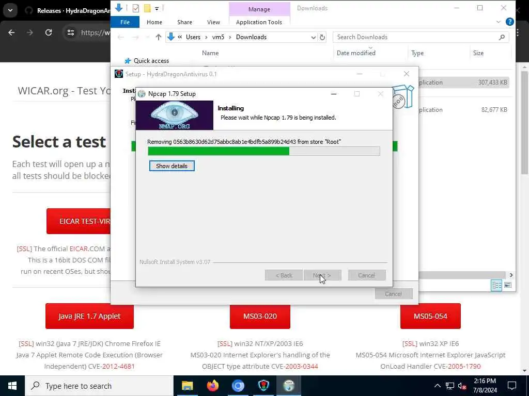Refresh the Downloads folder view

coord(322,37)
